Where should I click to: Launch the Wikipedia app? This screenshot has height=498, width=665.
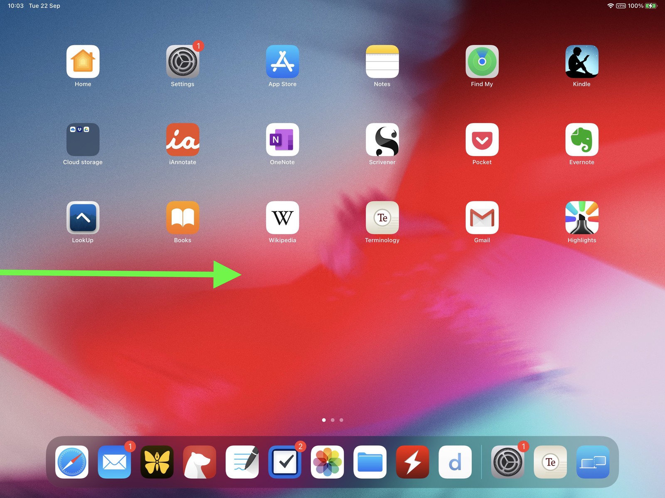click(x=282, y=218)
